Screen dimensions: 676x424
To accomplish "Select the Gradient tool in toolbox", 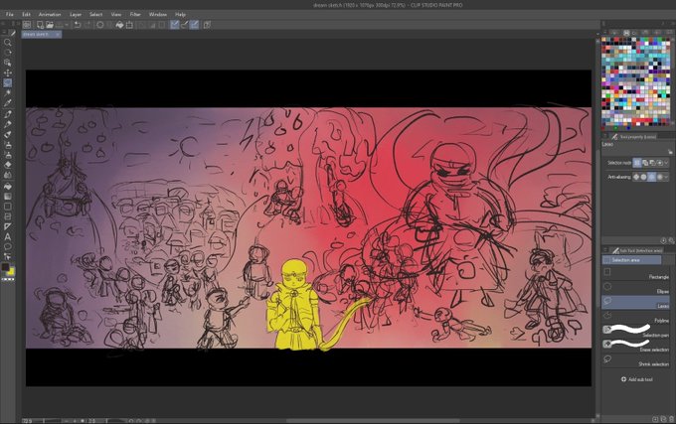I will coord(7,197).
